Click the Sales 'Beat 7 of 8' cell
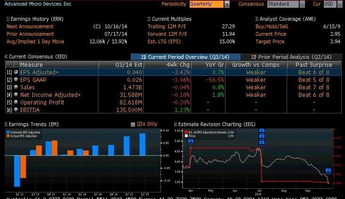 point(314,88)
